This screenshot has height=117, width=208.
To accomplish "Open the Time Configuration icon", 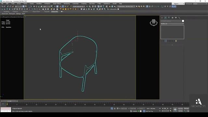I will tap(171, 111).
